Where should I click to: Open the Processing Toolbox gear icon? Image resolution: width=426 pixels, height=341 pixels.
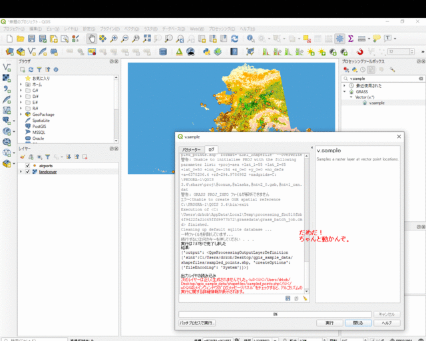coord(339,39)
